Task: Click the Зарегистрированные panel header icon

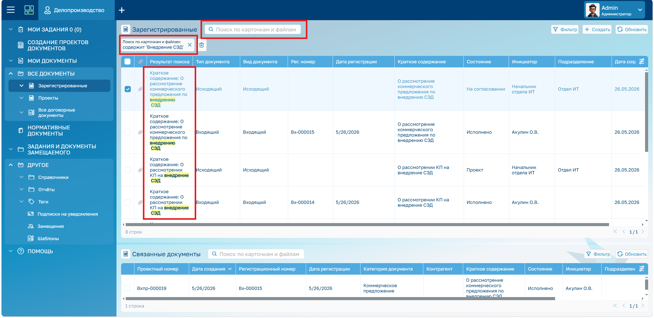Action: (x=126, y=29)
